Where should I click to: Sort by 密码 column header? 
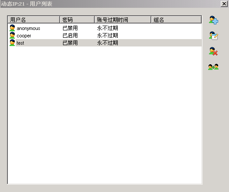[x=77, y=20]
